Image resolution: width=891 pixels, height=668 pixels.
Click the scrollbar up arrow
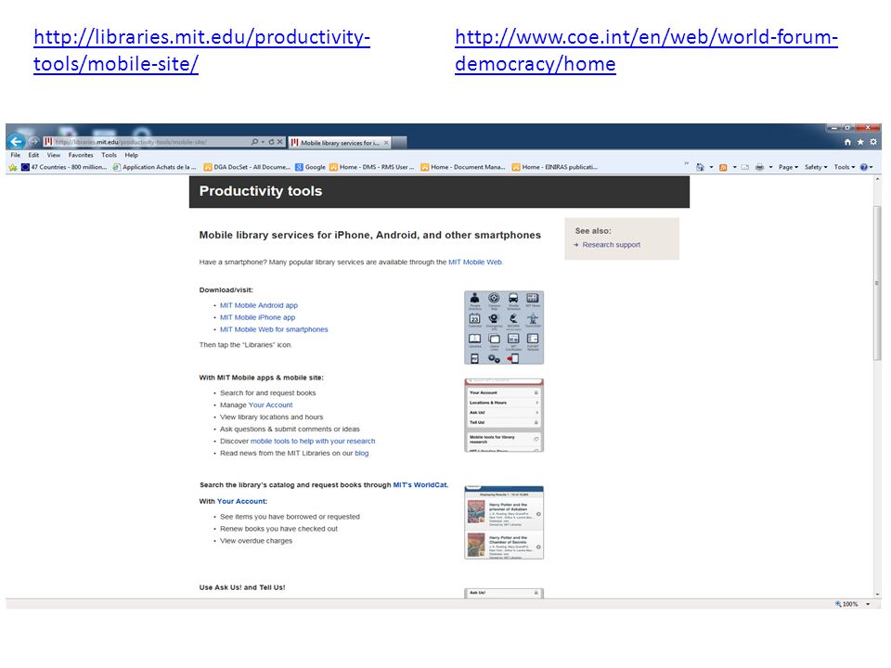coord(877,179)
